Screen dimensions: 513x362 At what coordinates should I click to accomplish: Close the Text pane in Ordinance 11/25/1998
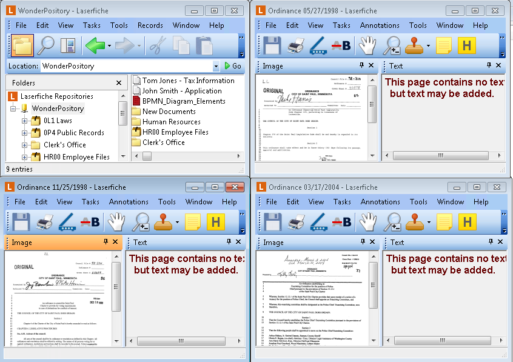coord(238,242)
